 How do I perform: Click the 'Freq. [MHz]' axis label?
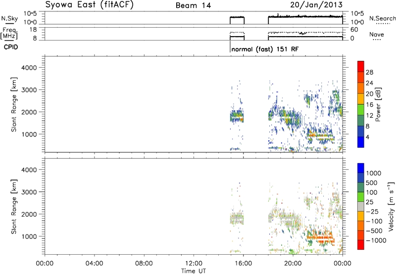(9, 33)
